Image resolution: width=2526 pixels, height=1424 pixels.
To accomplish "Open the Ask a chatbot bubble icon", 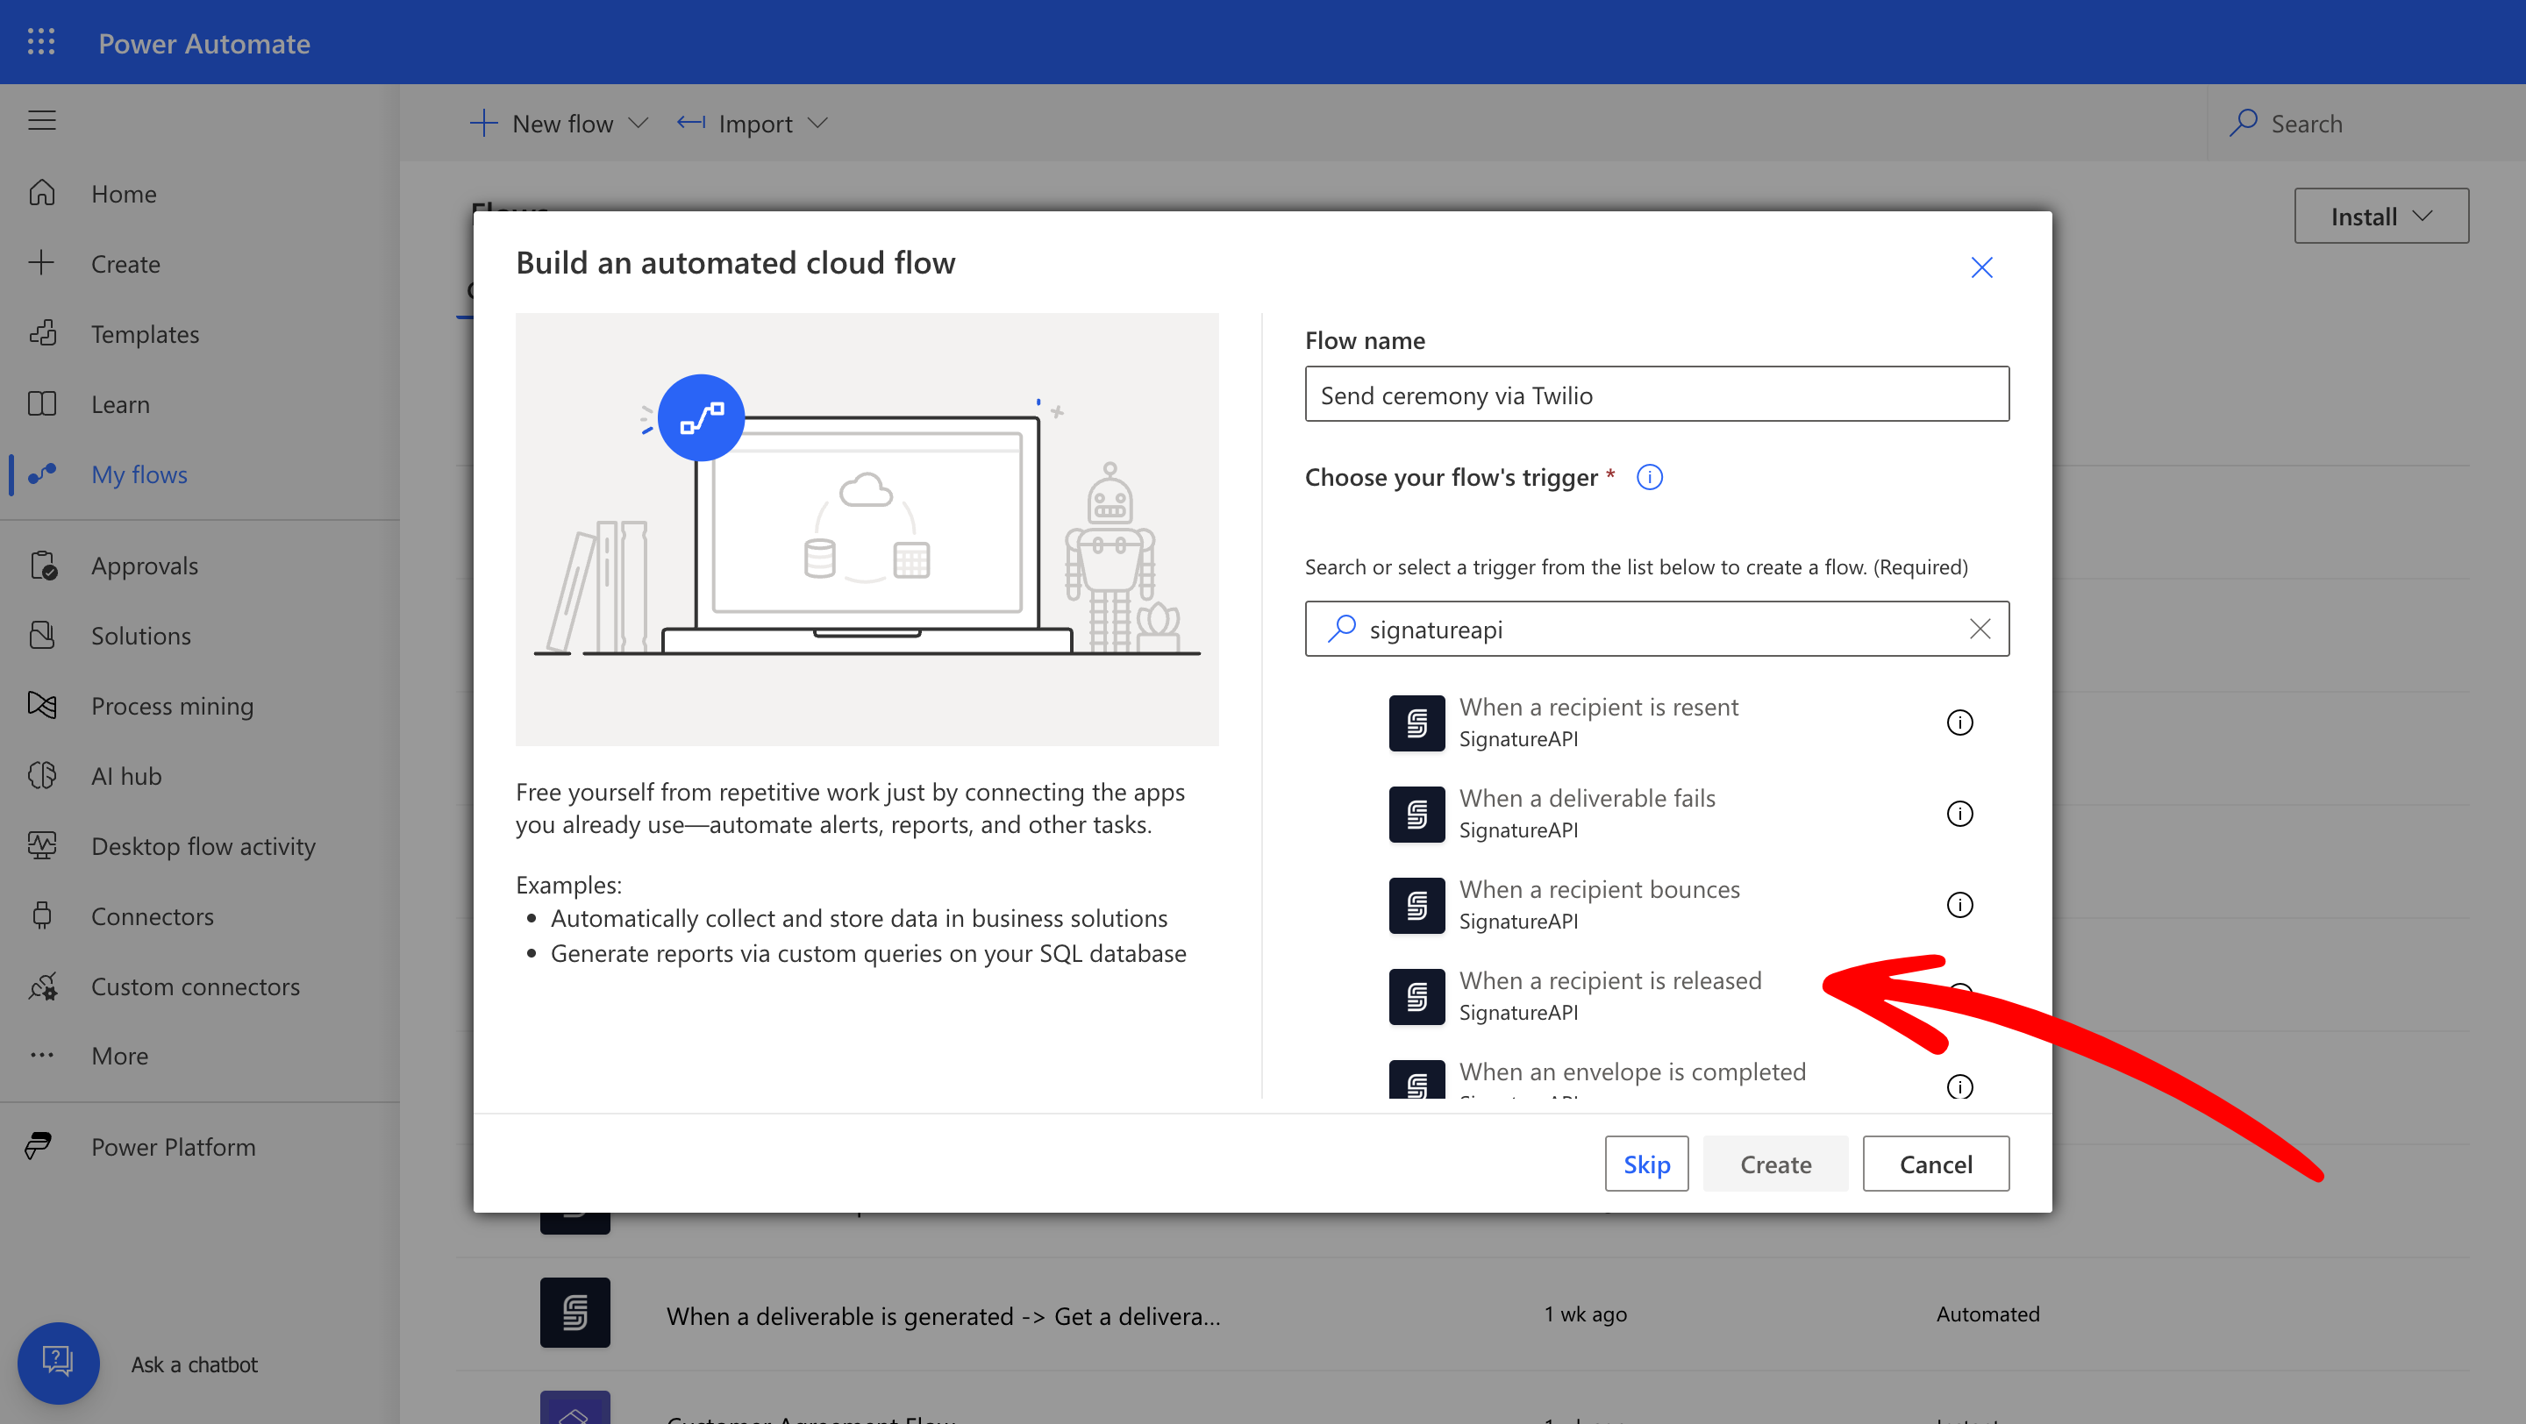I will pos(58,1363).
